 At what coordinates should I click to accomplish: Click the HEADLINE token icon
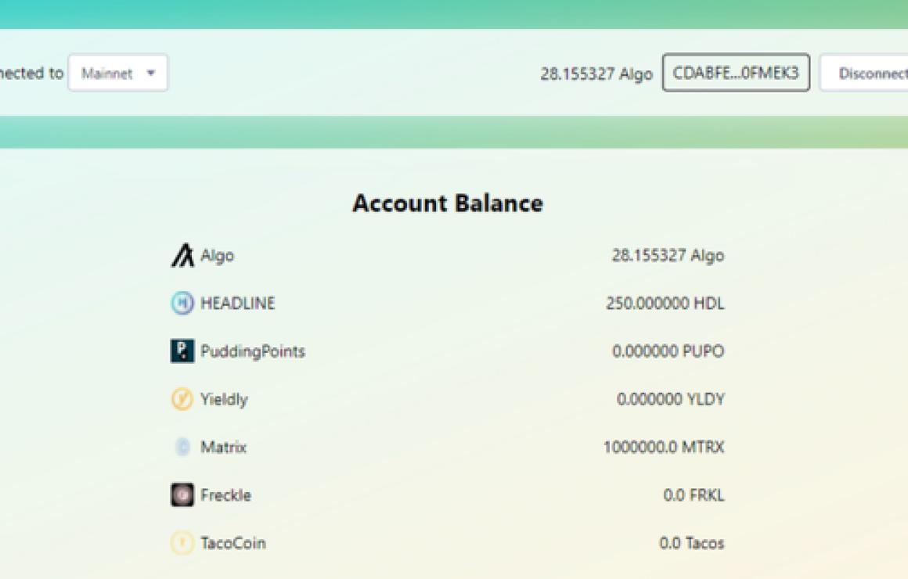(x=182, y=303)
